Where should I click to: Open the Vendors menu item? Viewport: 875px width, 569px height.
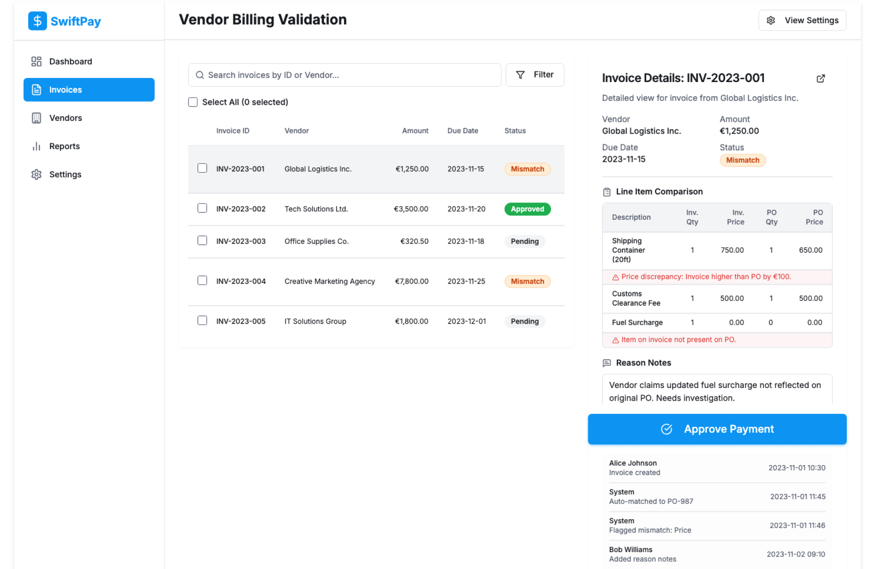coord(66,118)
